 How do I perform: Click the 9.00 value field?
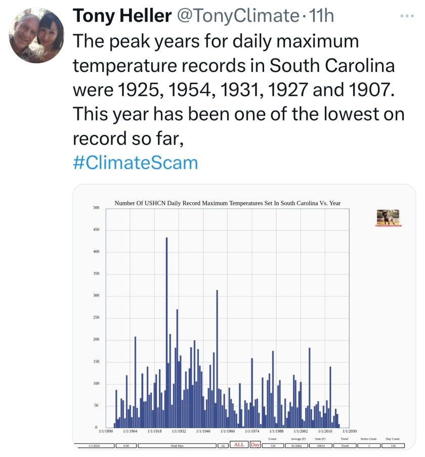(126, 445)
